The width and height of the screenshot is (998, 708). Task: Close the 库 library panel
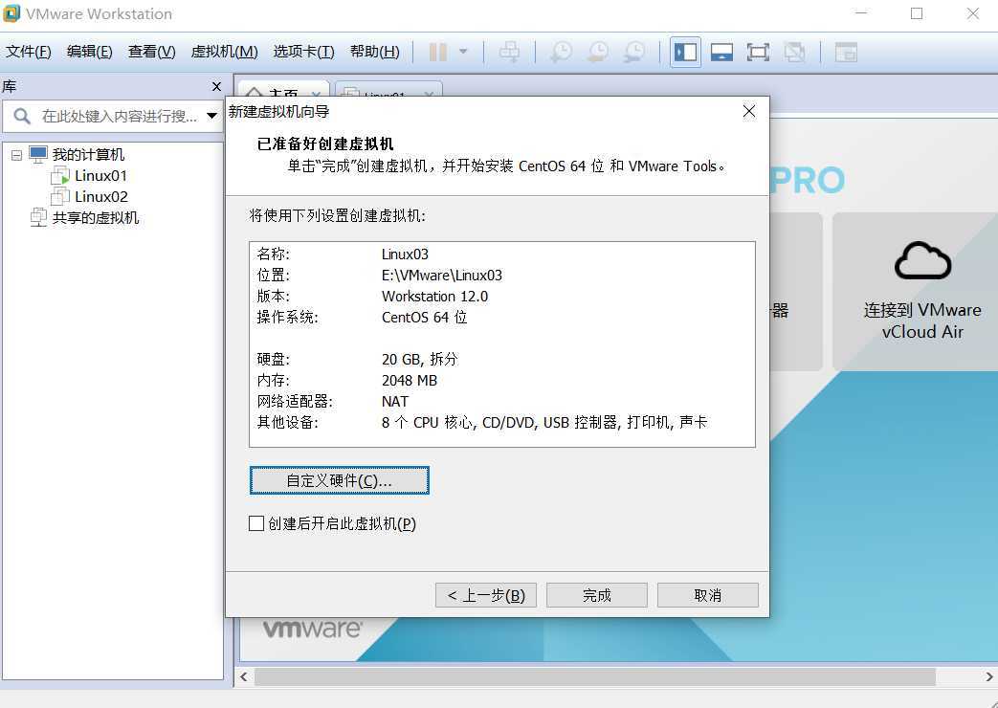(x=216, y=86)
